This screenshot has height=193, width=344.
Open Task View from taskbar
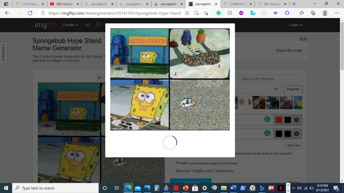[x=117, y=188]
